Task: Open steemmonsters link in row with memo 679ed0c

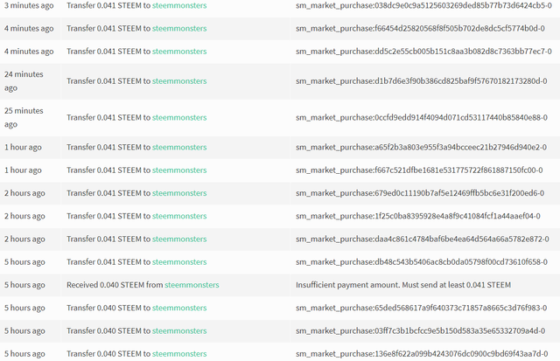Action: click(179, 193)
